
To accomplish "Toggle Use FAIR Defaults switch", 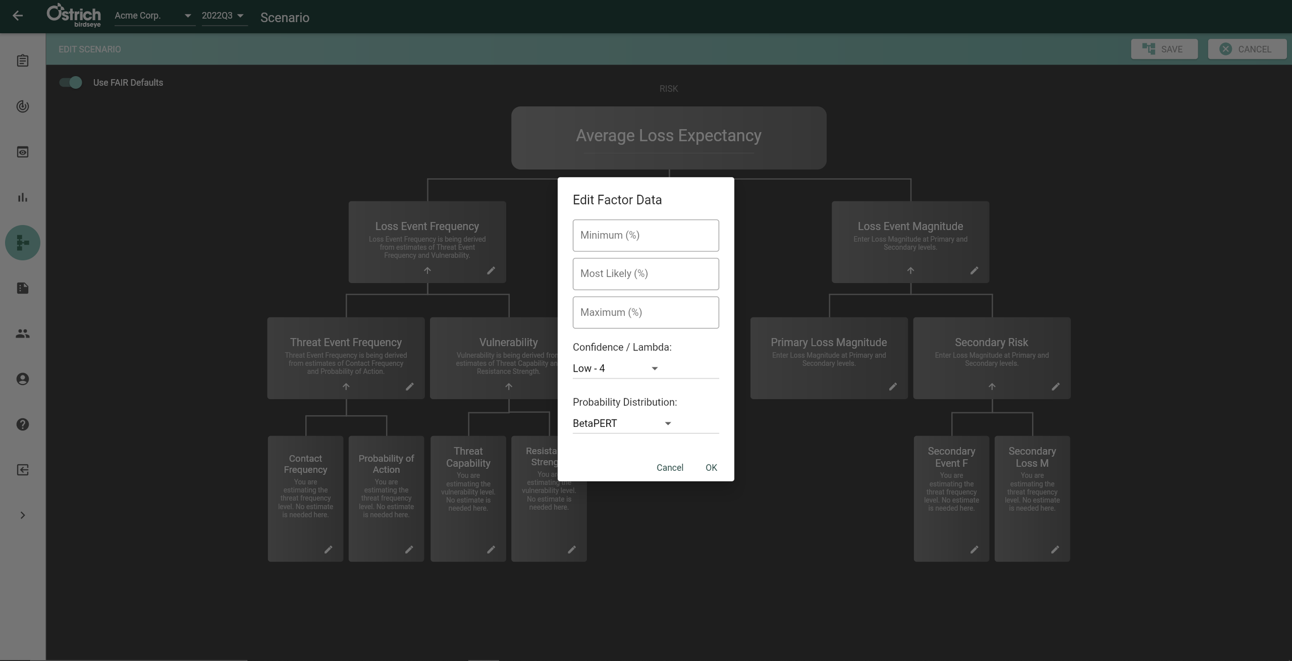I will click(71, 83).
